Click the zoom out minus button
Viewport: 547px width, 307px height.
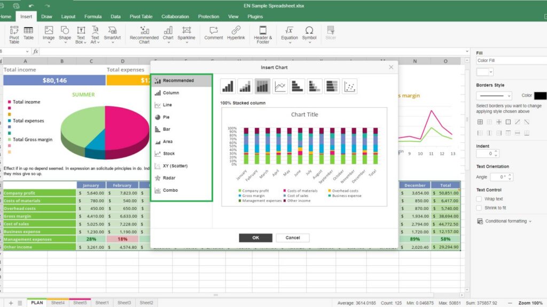(510, 303)
